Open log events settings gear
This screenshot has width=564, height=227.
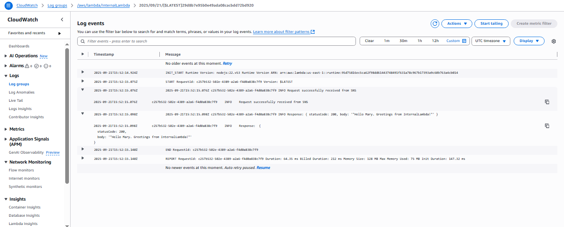[x=554, y=41]
